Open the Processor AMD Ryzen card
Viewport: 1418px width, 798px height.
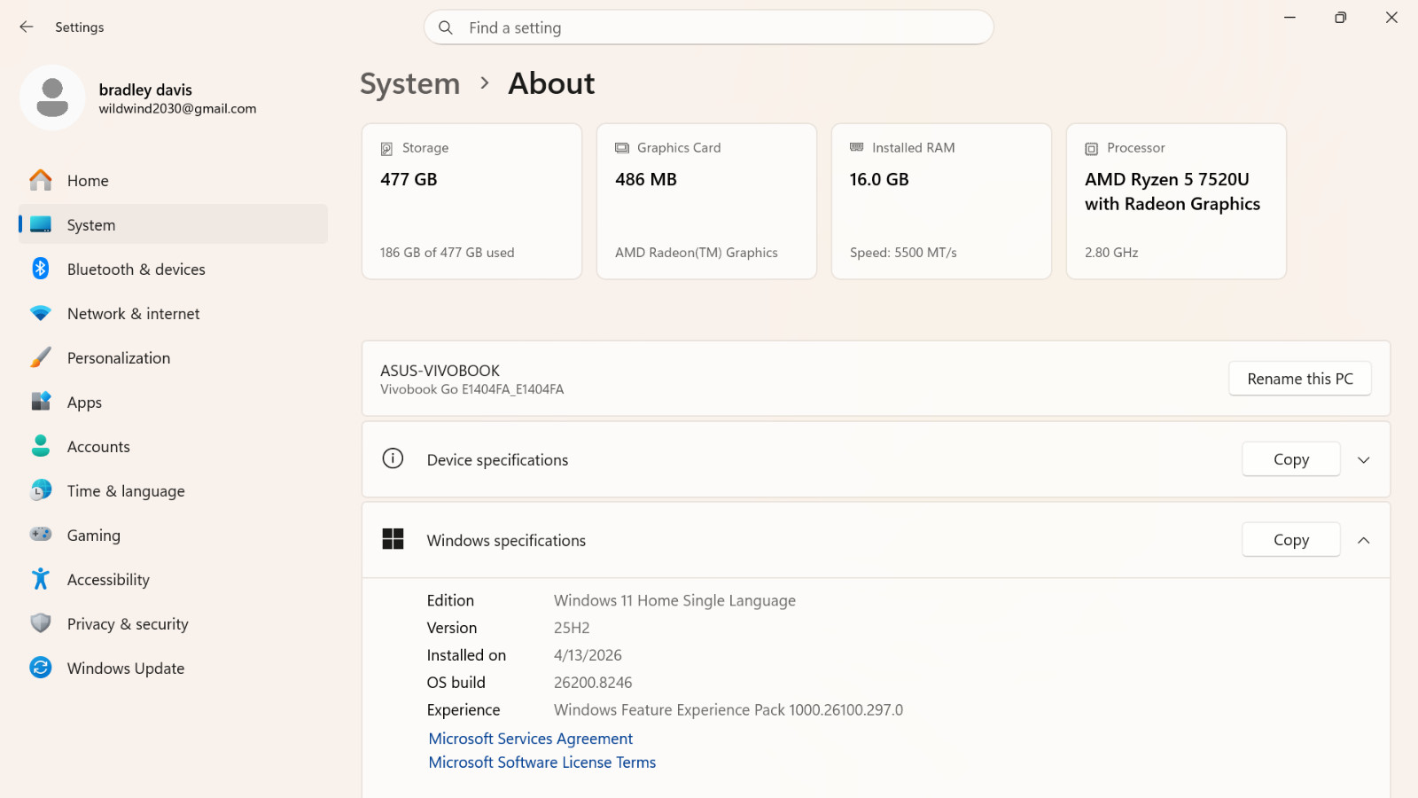1176,201
